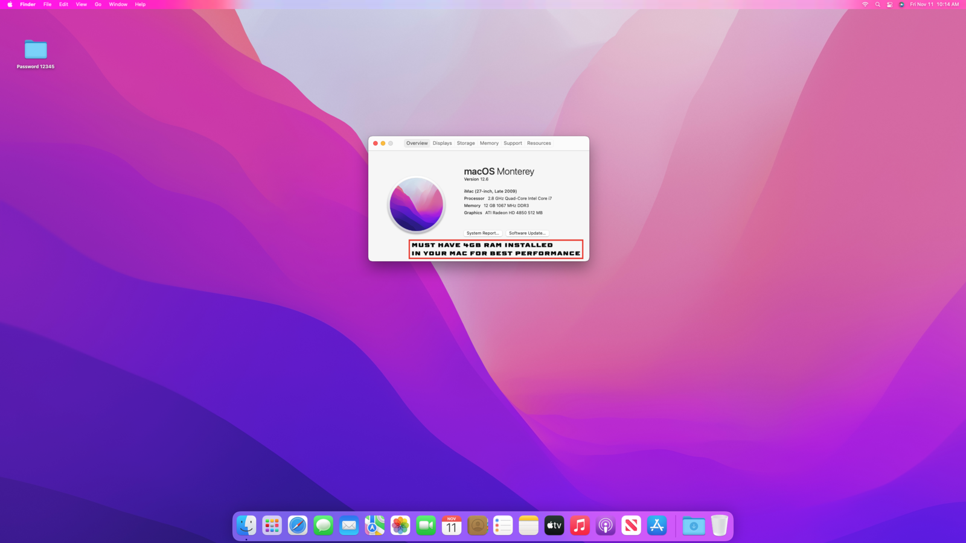Switch to the Memory tab
This screenshot has height=543, width=966.
click(489, 143)
